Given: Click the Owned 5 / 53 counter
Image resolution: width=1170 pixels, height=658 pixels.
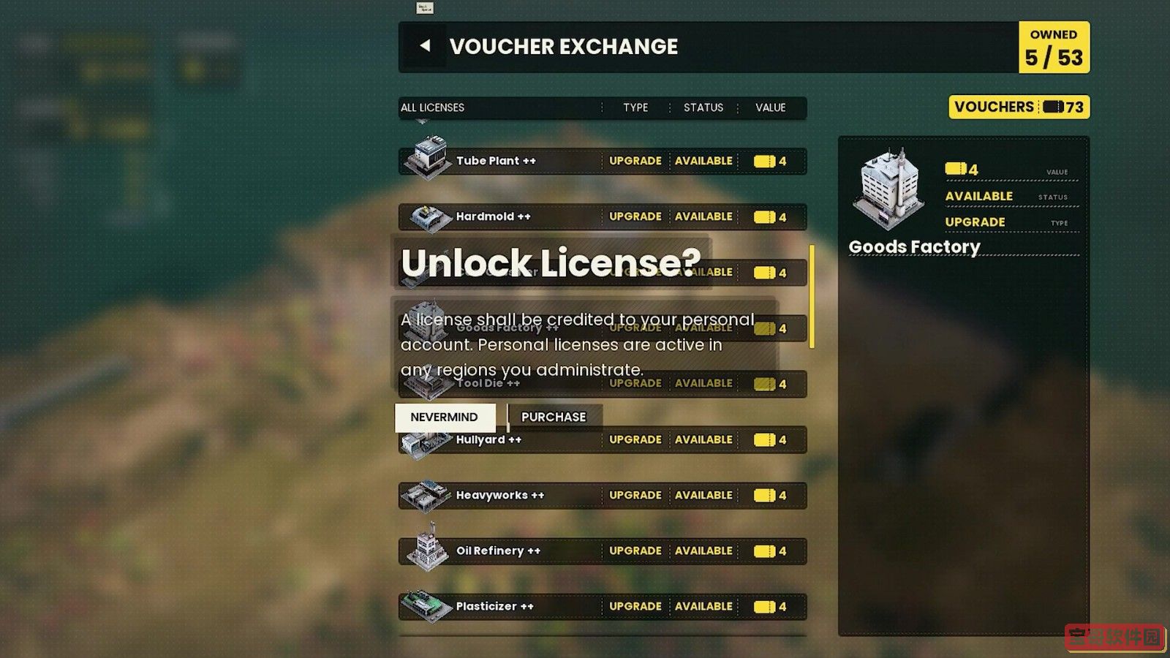Looking at the screenshot, I should click(x=1054, y=48).
